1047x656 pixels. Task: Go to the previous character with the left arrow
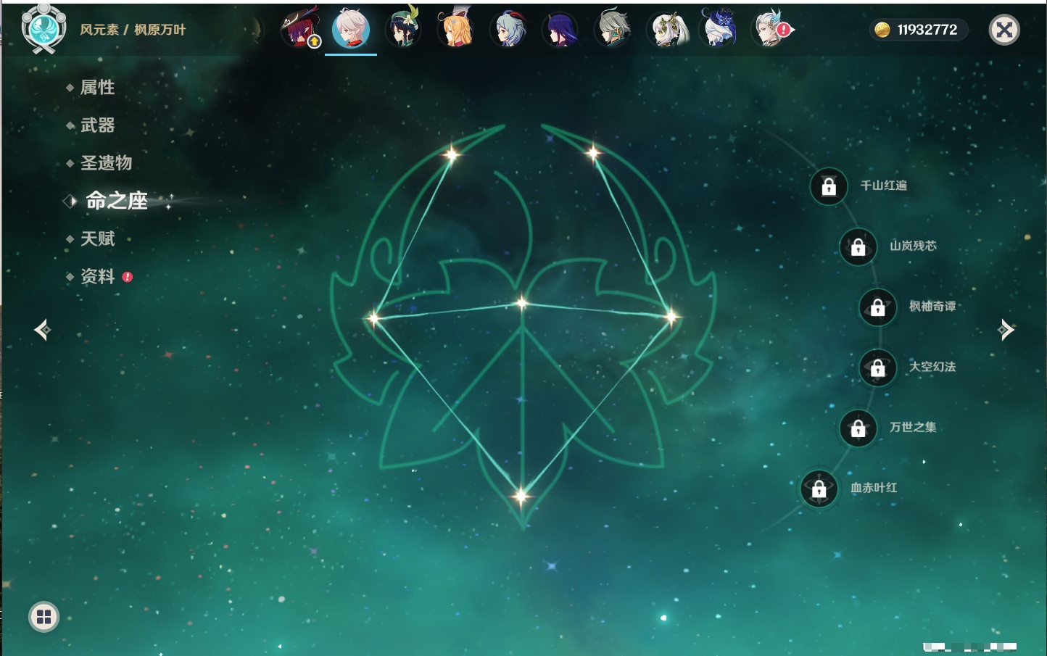click(42, 330)
